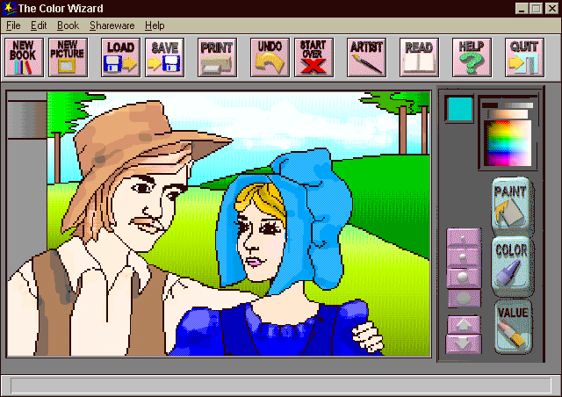Click the Start Over red X button

click(314, 58)
